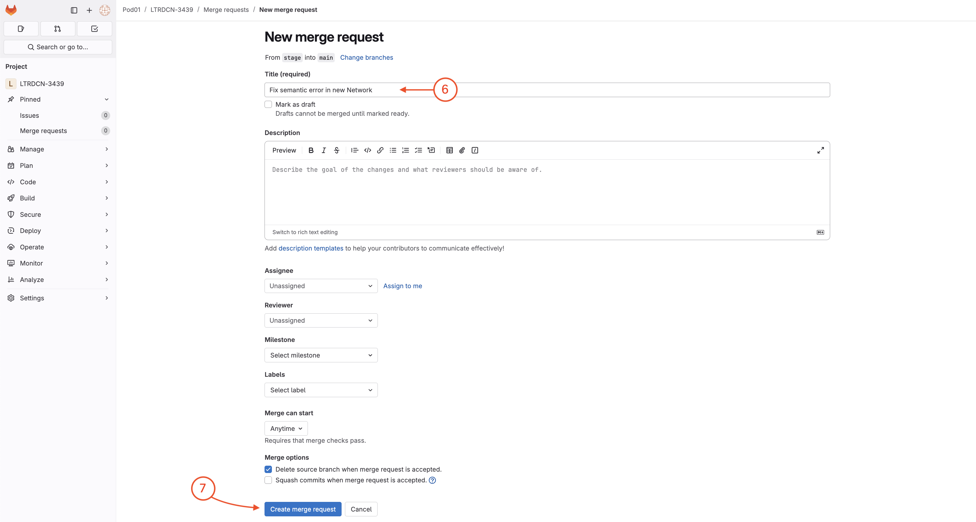The width and height of the screenshot is (976, 522).
Task: Expand the Deploy sidebar menu
Action: point(57,231)
